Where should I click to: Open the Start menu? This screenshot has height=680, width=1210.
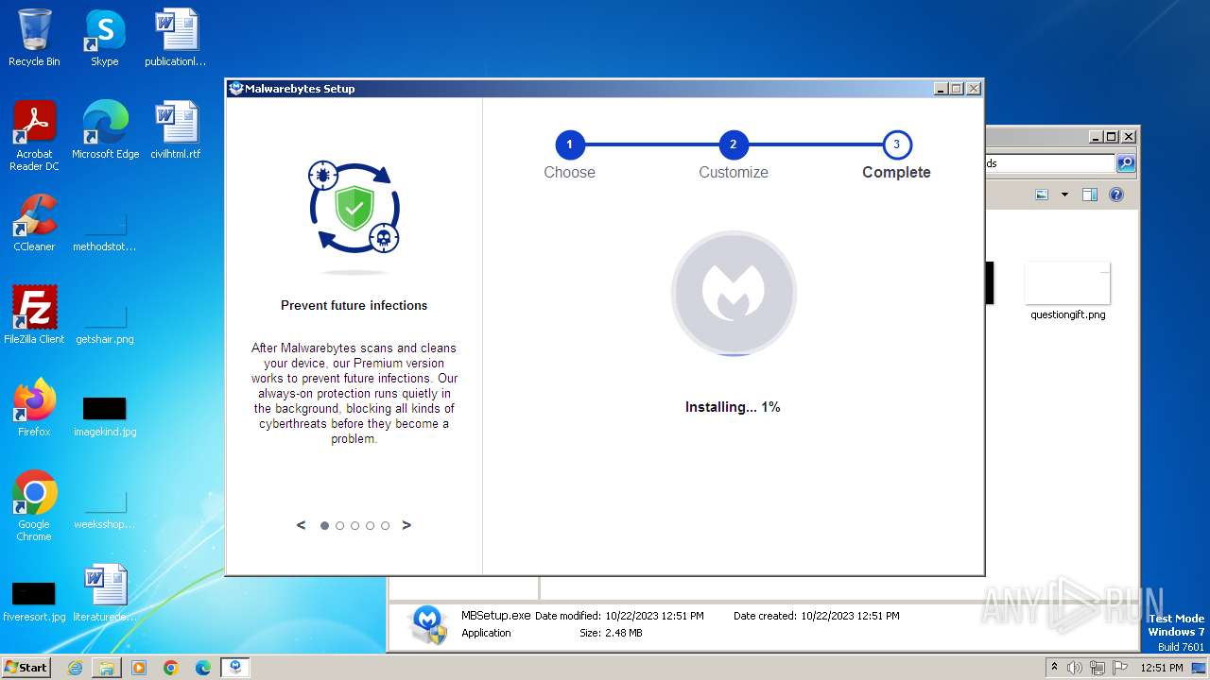(26, 667)
